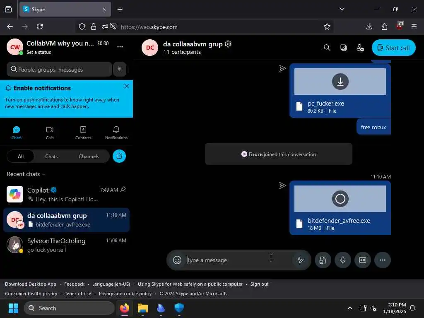Select the Chats filter pill
The height and width of the screenshot is (318, 424).
click(51, 156)
